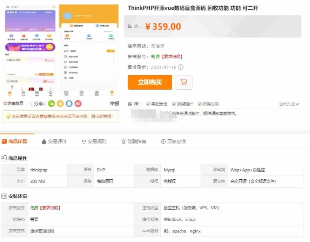Click the IIS, apache, nginx web service value

(x=182, y=231)
